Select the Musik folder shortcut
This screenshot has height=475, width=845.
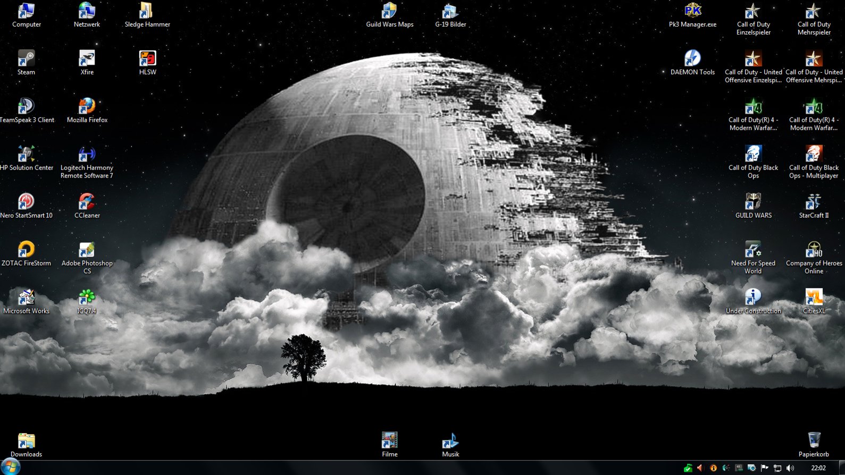coord(450,440)
